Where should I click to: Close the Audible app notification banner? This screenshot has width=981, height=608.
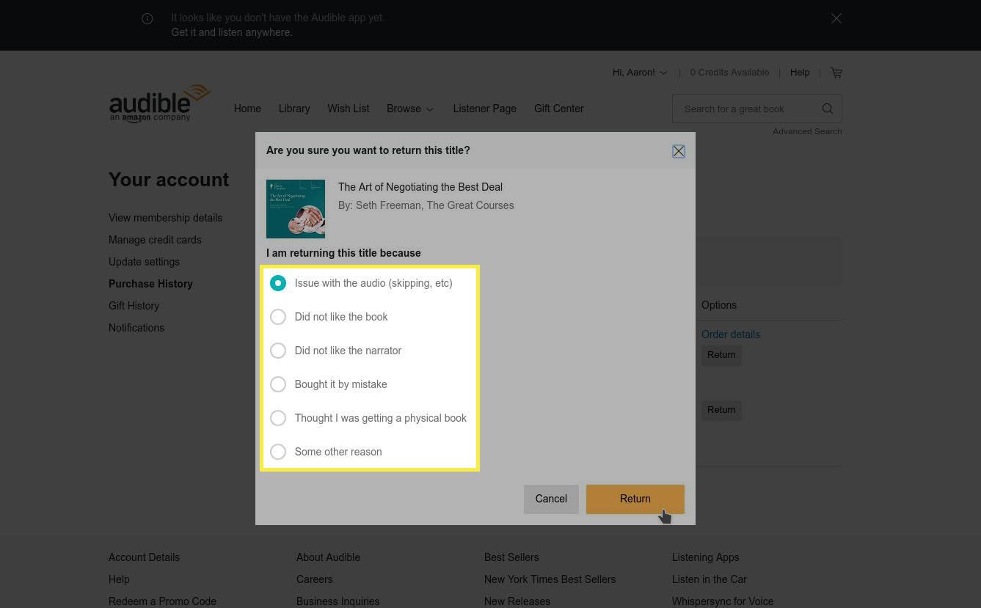tap(836, 18)
